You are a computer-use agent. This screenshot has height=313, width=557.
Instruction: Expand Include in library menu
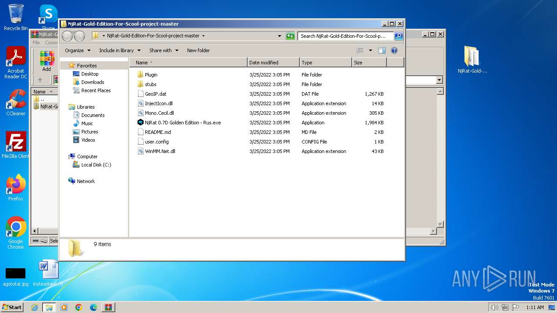coord(120,50)
